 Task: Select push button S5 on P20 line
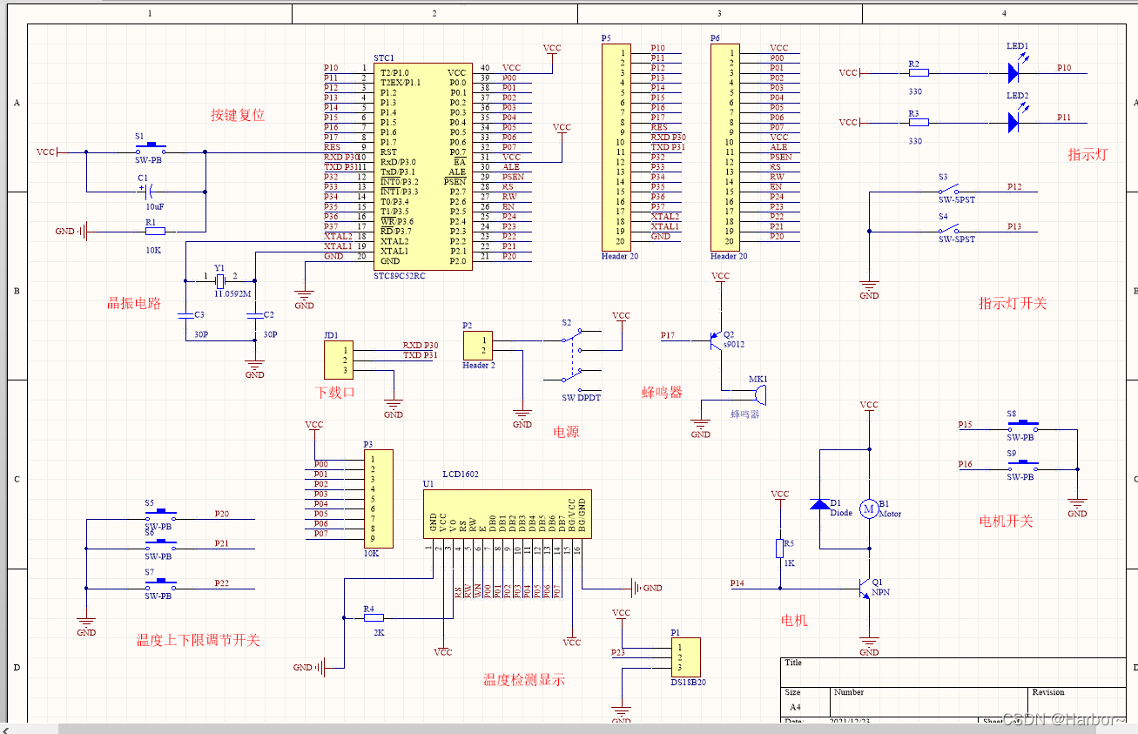click(x=160, y=515)
